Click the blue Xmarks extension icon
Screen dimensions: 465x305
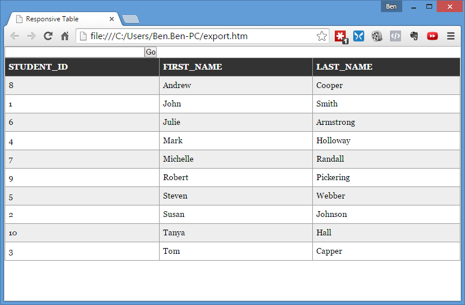pyautogui.click(x=358, y=36)
